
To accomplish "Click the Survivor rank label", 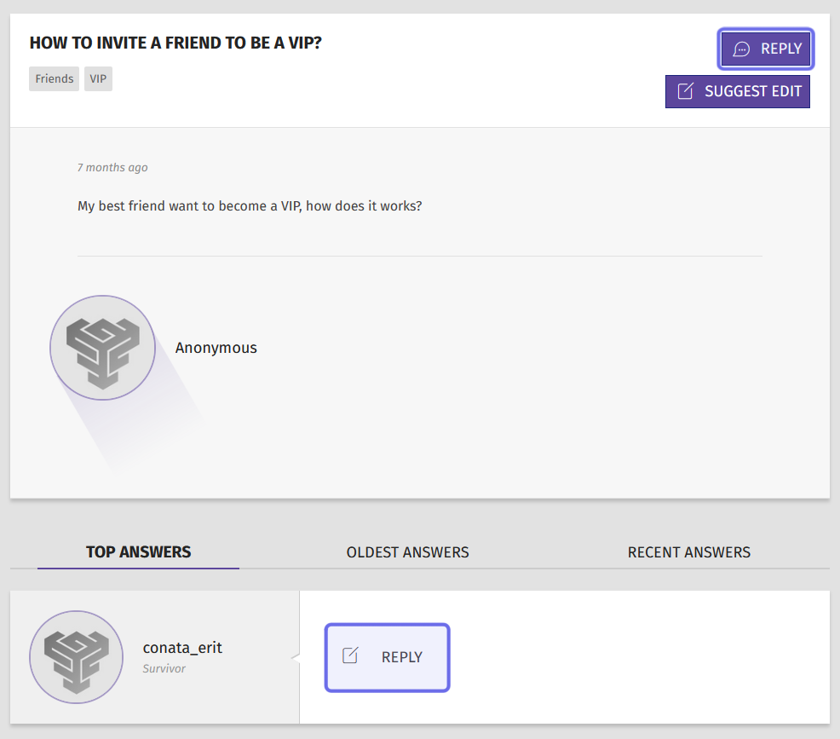I will click(164, 669).
